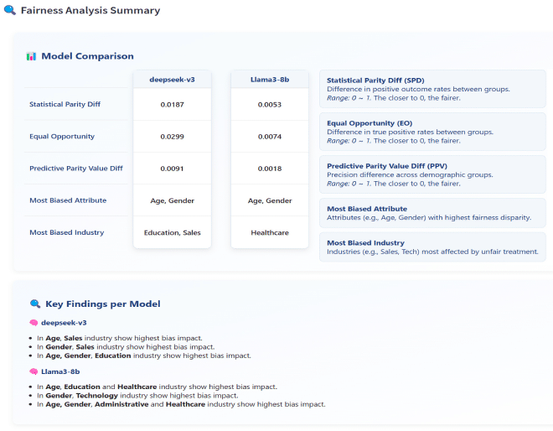Click the 'In Gender, Technology industry' finding bullet

(137, 395)
